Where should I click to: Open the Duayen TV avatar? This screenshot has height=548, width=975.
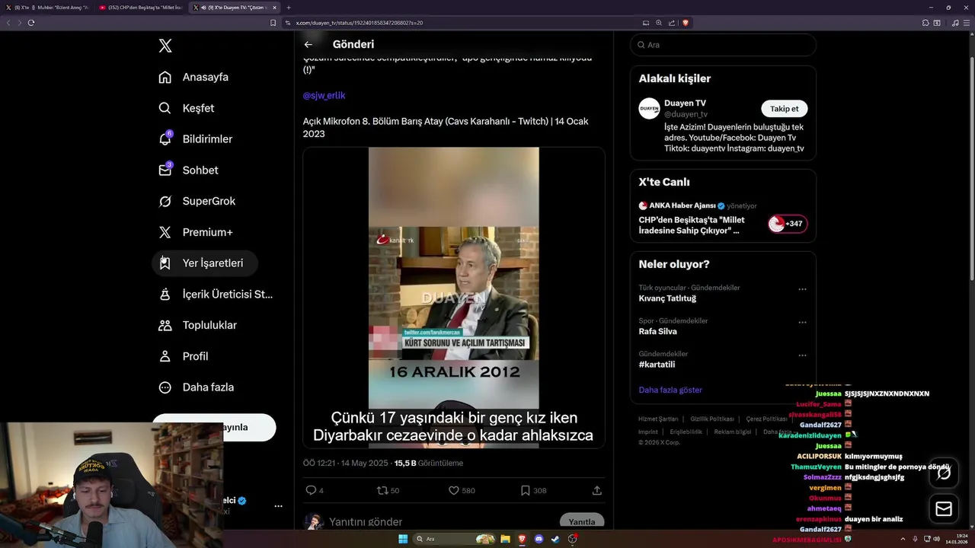pyautogui.click(x=649, y=108)
